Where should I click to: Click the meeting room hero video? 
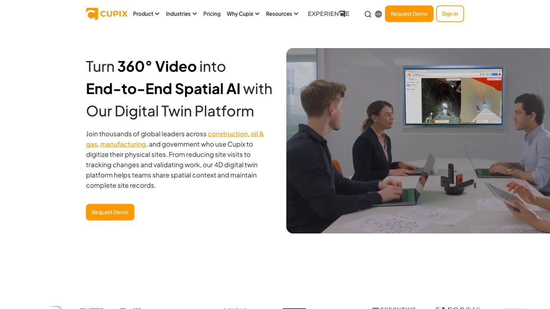coord(418,141)
